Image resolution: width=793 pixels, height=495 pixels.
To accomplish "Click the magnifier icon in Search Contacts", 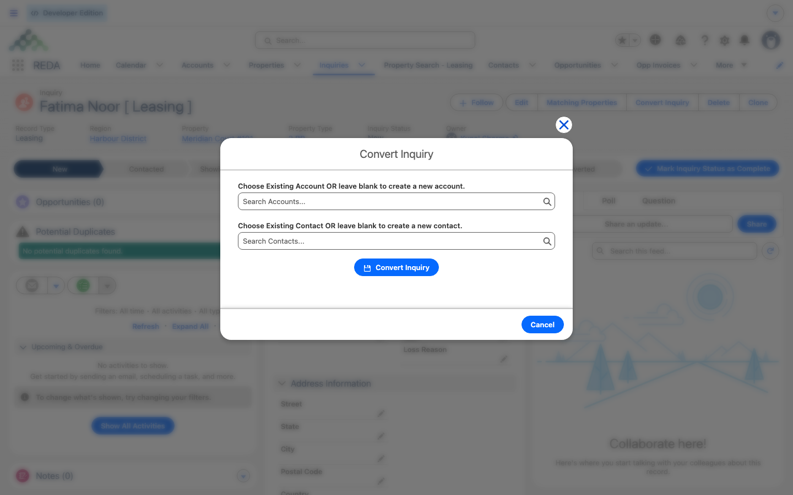I will click(547, 241).
